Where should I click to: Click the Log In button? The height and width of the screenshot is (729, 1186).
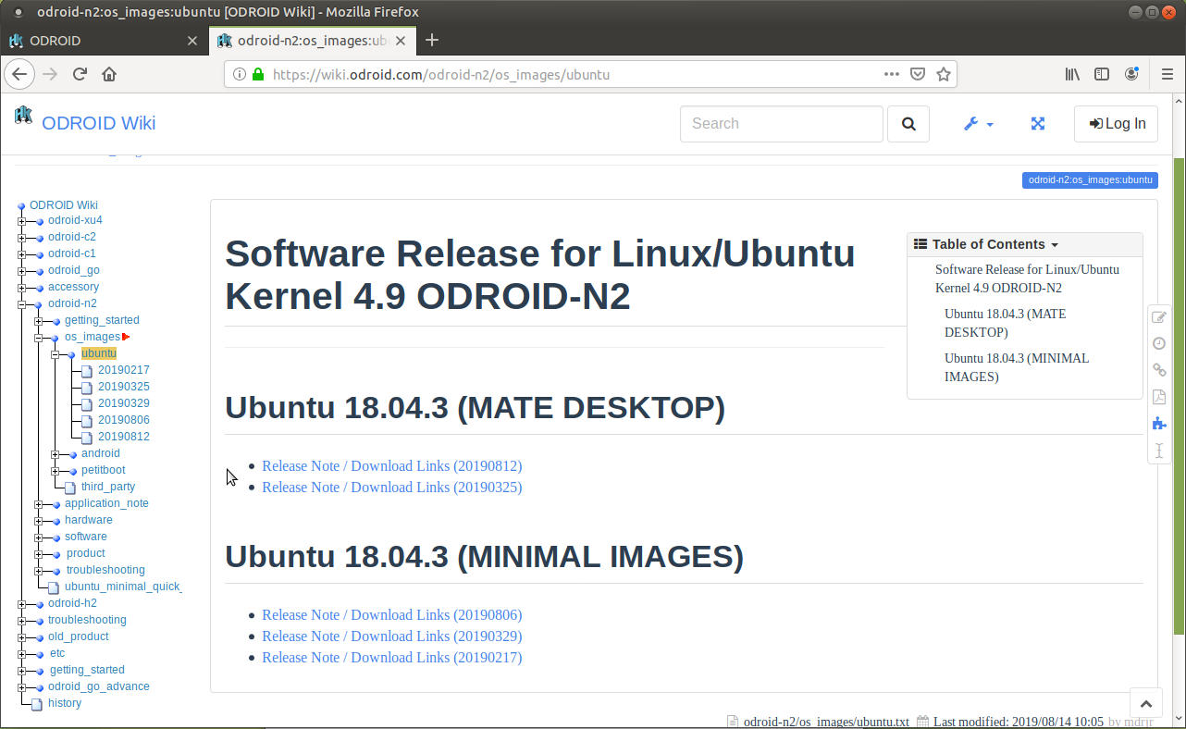click(x=1116, y=124)
